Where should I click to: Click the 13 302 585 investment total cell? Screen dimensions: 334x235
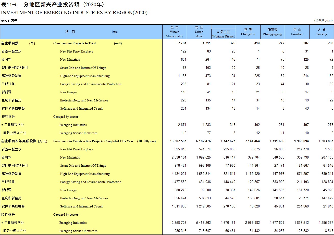[178, 141]
